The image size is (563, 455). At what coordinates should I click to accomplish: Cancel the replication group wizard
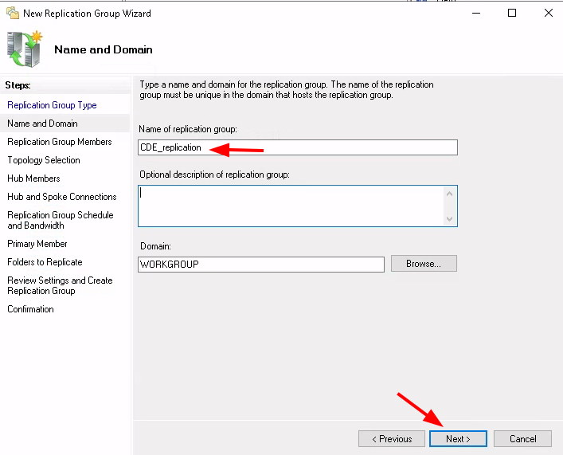click(522, 439)
